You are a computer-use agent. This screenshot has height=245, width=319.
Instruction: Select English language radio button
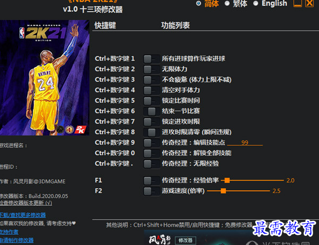256,3
